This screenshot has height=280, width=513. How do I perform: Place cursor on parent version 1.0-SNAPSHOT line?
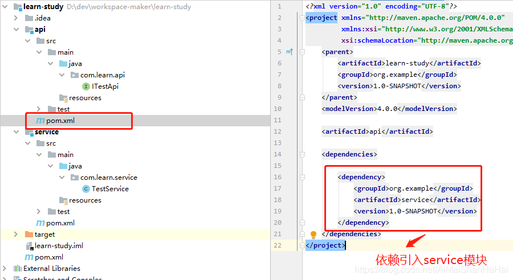[399, 86]
